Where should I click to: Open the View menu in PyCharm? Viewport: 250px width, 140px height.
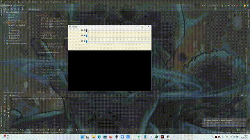[x=15, y=2]
